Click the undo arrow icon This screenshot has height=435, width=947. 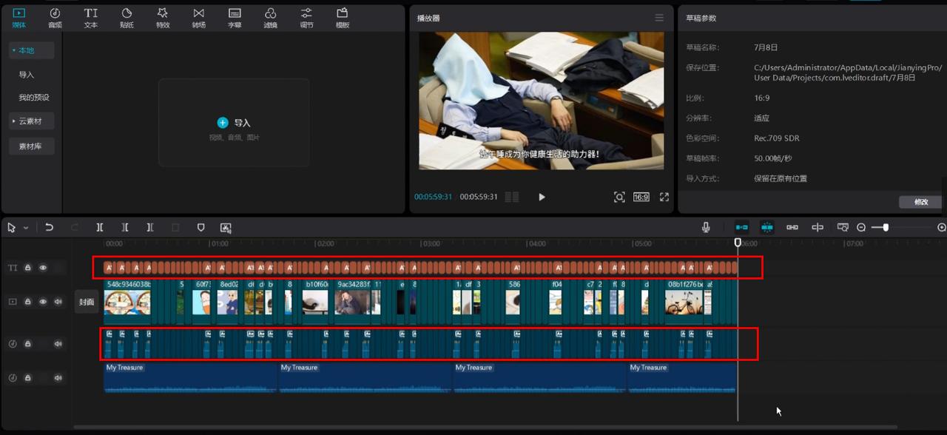[x=50, y=228]
